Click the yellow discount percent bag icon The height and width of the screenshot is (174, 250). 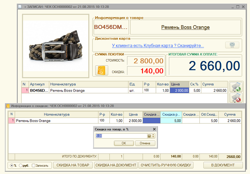click(102, 70)
